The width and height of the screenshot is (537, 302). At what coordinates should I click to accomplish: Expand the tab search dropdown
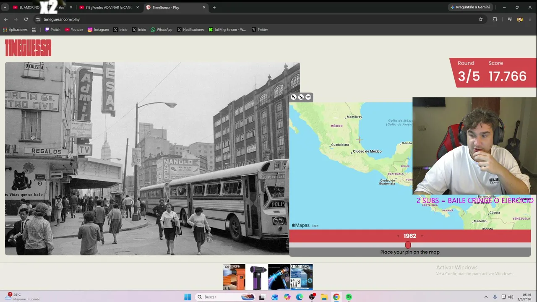point(5,8)
